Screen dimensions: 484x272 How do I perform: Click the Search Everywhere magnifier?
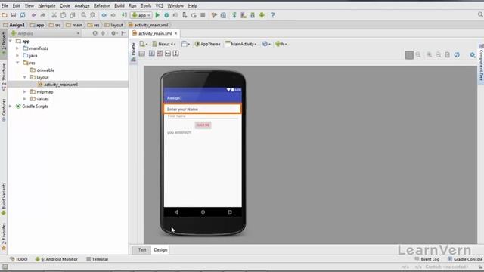[480, 14]
